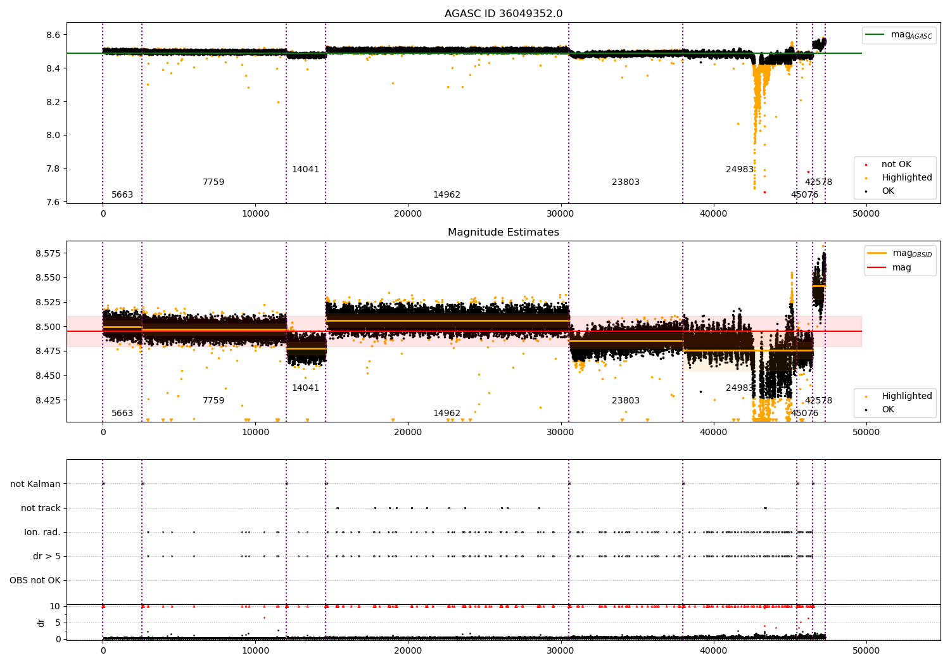Click the 5 tick on the dr axis
Screen dimensions: 950x665
click(x=58, y=623)
